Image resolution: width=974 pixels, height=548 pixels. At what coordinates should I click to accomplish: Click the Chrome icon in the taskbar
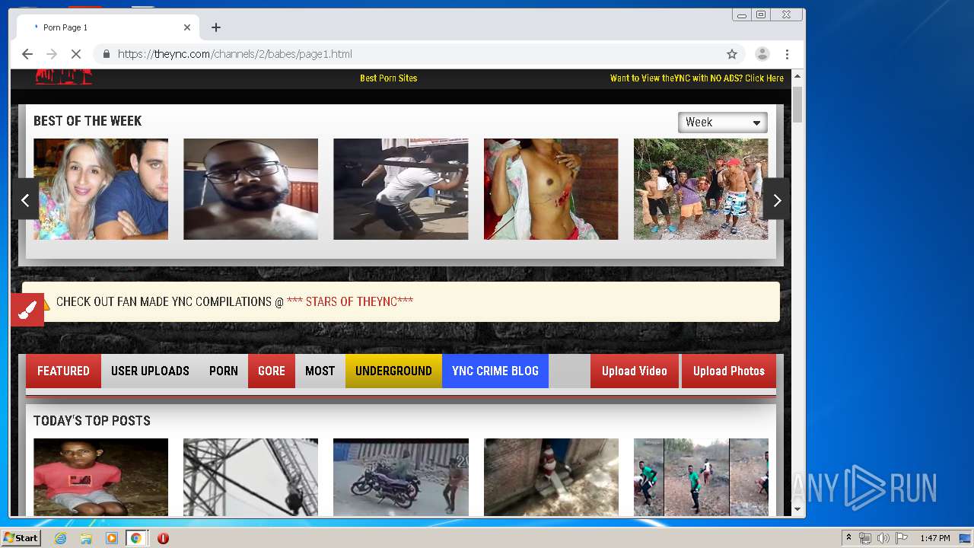(x=136, y=538)
